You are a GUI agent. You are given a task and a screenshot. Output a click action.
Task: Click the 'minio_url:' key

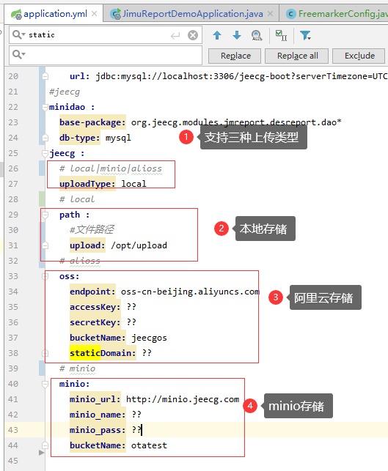point(95,399)
